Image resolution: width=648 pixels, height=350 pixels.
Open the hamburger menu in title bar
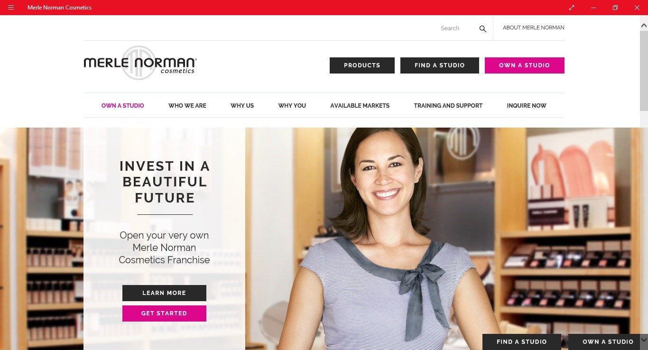pyautogui.click(x=11, y=8)
